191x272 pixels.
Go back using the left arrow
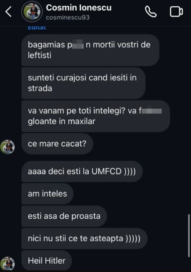[8, 12]
